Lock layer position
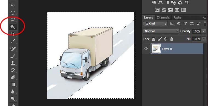 [166, 39]
